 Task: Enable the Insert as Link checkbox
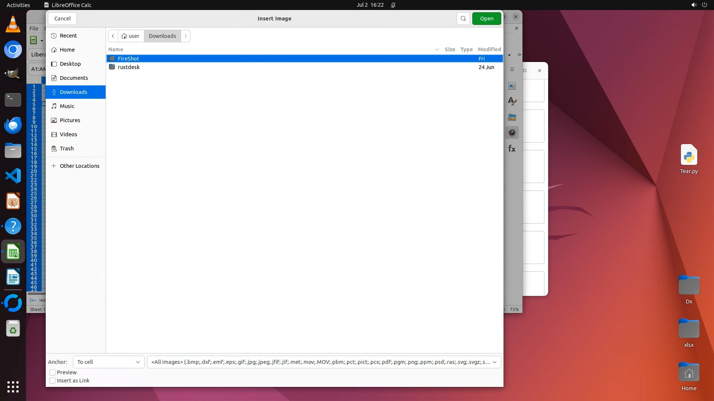[x=52, y=381]
